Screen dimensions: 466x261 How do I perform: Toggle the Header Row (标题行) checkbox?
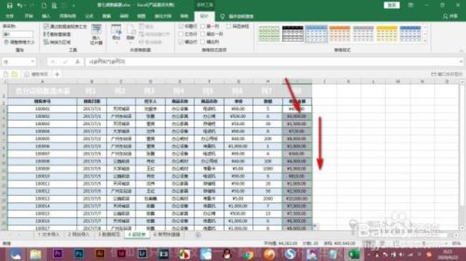click(181, 26)
